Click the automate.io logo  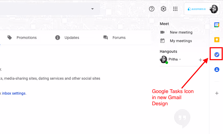pos(196,9)
